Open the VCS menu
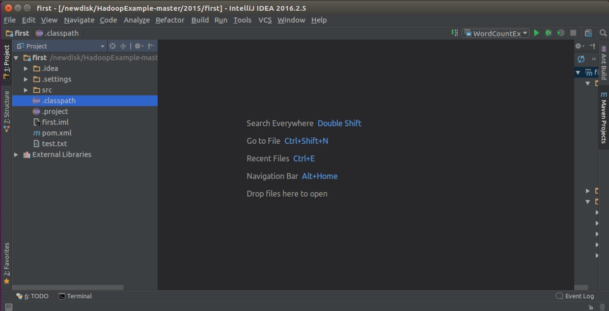609x311 pixels. point(265,20)
